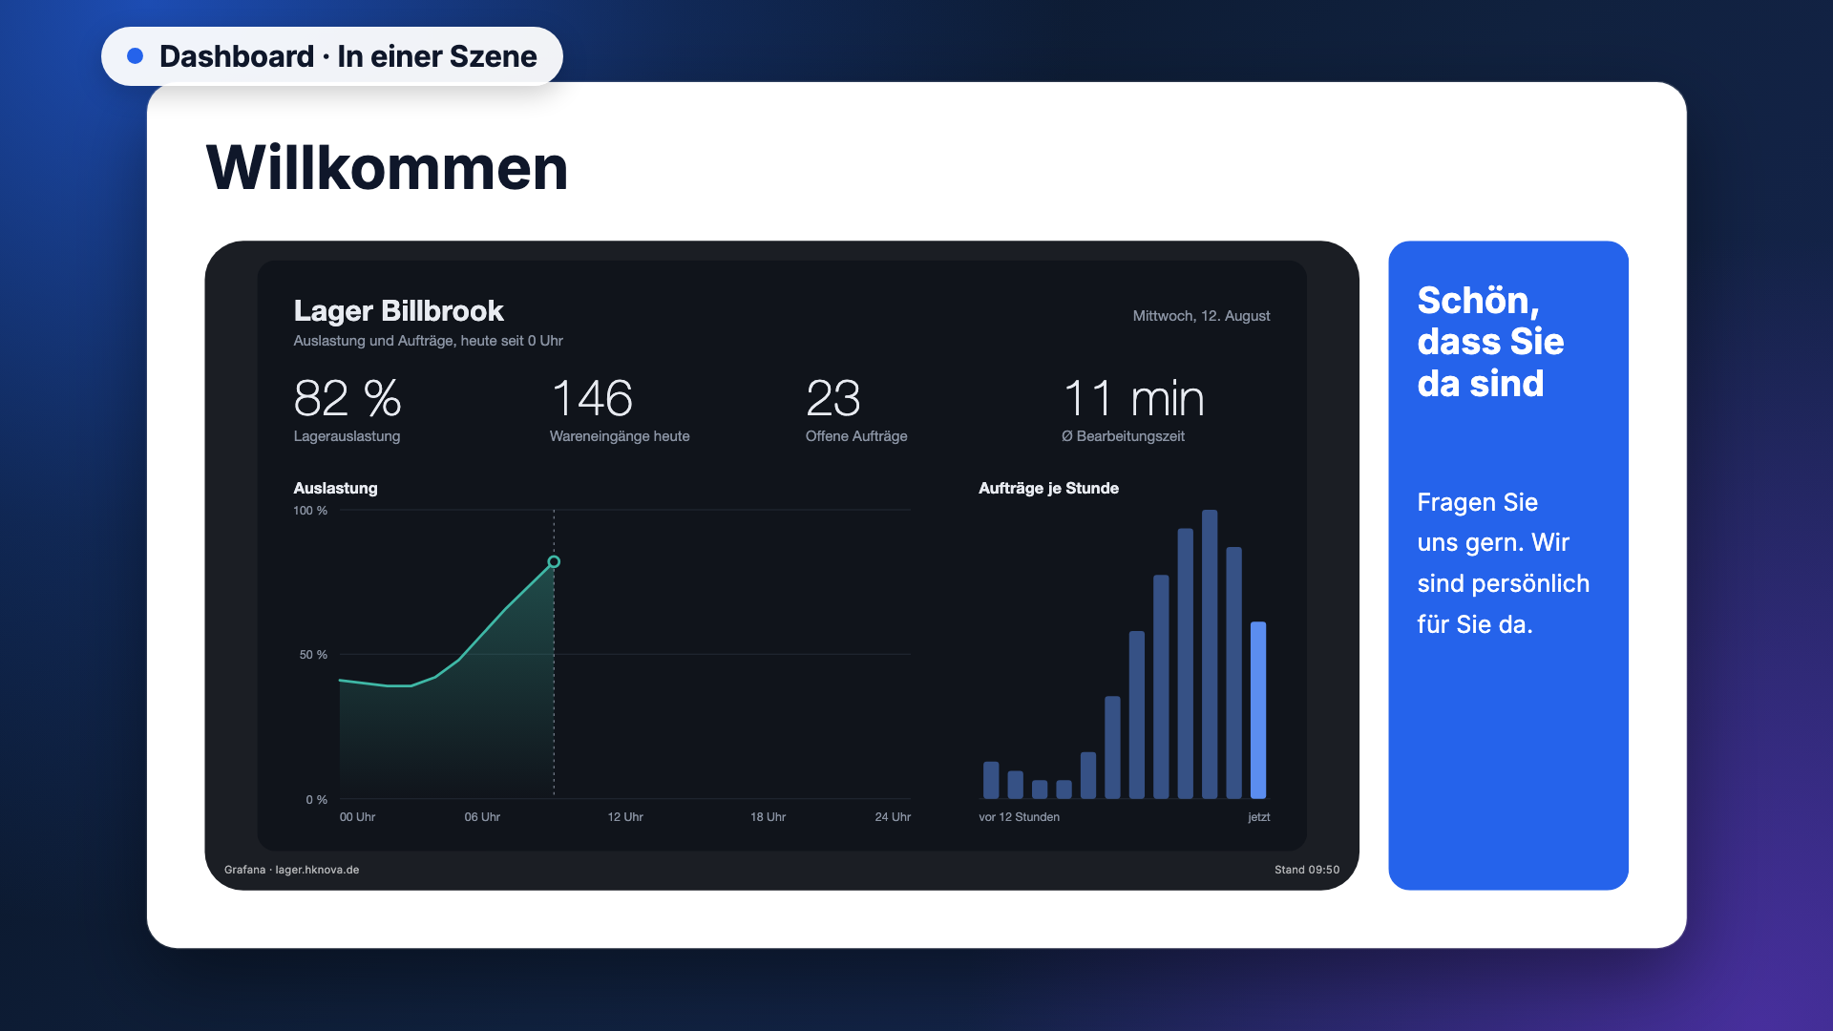1833x1031 pixels.
Task: Click the '23' Offene Aufträge value
Action: [833, 398]
